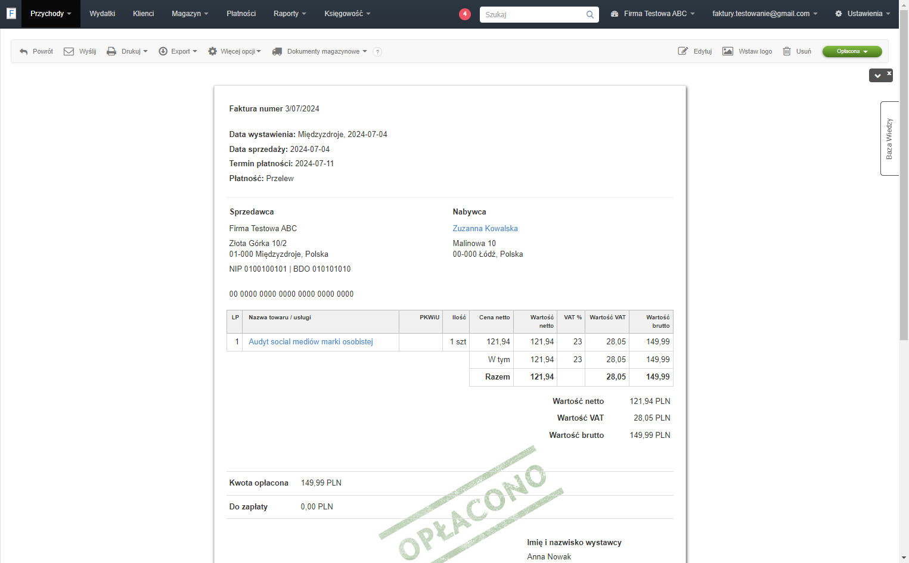The width and height of the screenshot is (909, 563).
Task: Close the collapse panel with the x
Action: pos(889,73)
